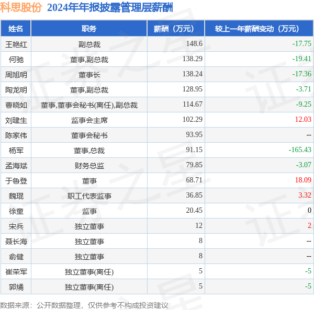This screenshot has width=314, height=310.
Task: Click salary value 79.85
Action: (194, 165)
